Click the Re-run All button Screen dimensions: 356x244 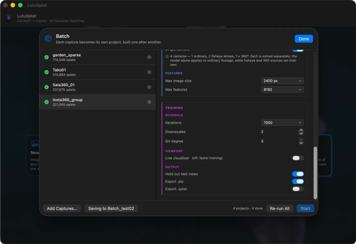coord(280,209)
